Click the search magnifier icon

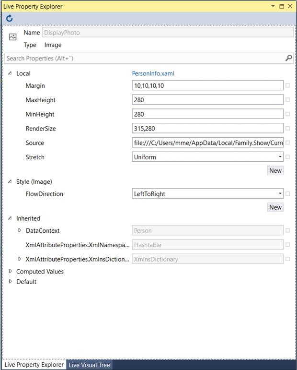pyautogui.click(x=288, y=58)
